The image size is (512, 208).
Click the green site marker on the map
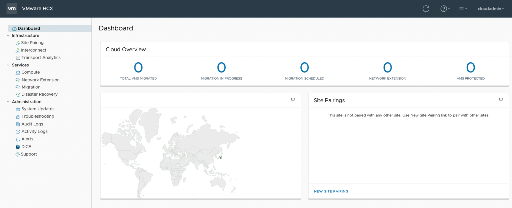point(220,157)
